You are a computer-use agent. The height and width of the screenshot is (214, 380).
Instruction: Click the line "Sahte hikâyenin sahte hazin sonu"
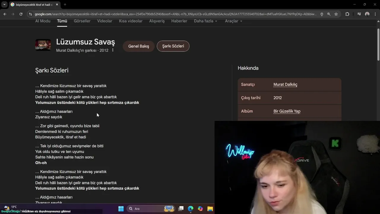tap(64, 157)
